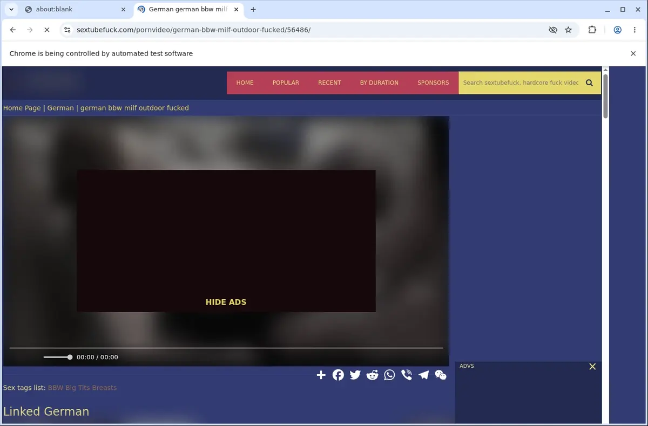Open the plus share-more icon
This screenshot has height=426, width=648.
pos(321,375)
